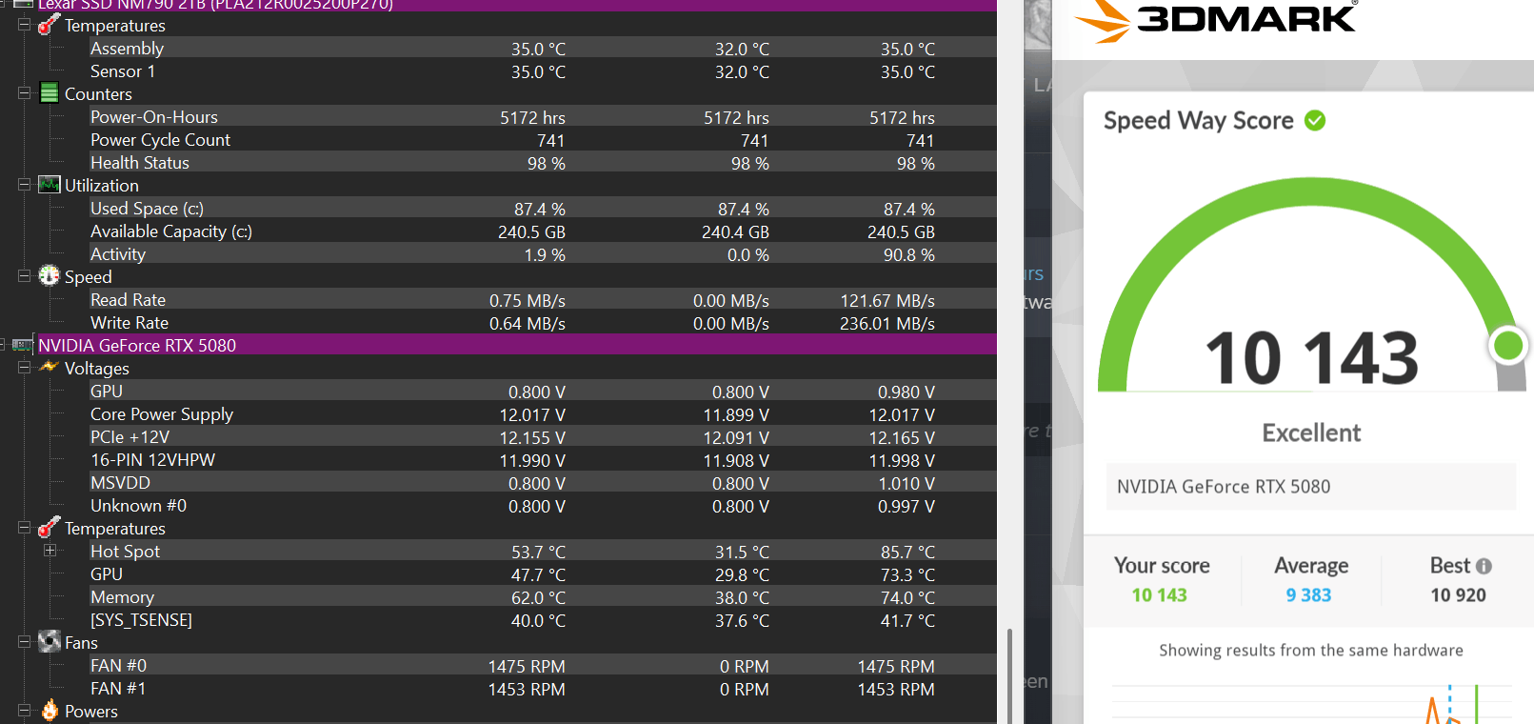Expand the Hot Spot sensor entry
The height and width of the screenshot is (724, 1534).
point(50,551)
